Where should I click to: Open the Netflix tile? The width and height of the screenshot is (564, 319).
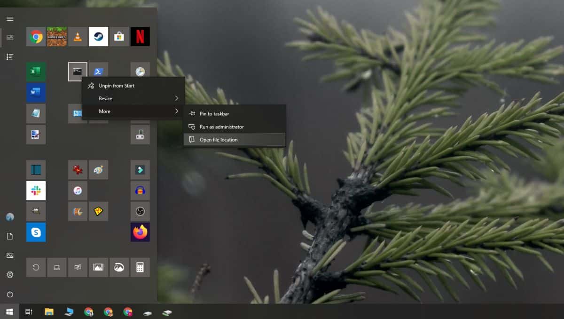140,37
